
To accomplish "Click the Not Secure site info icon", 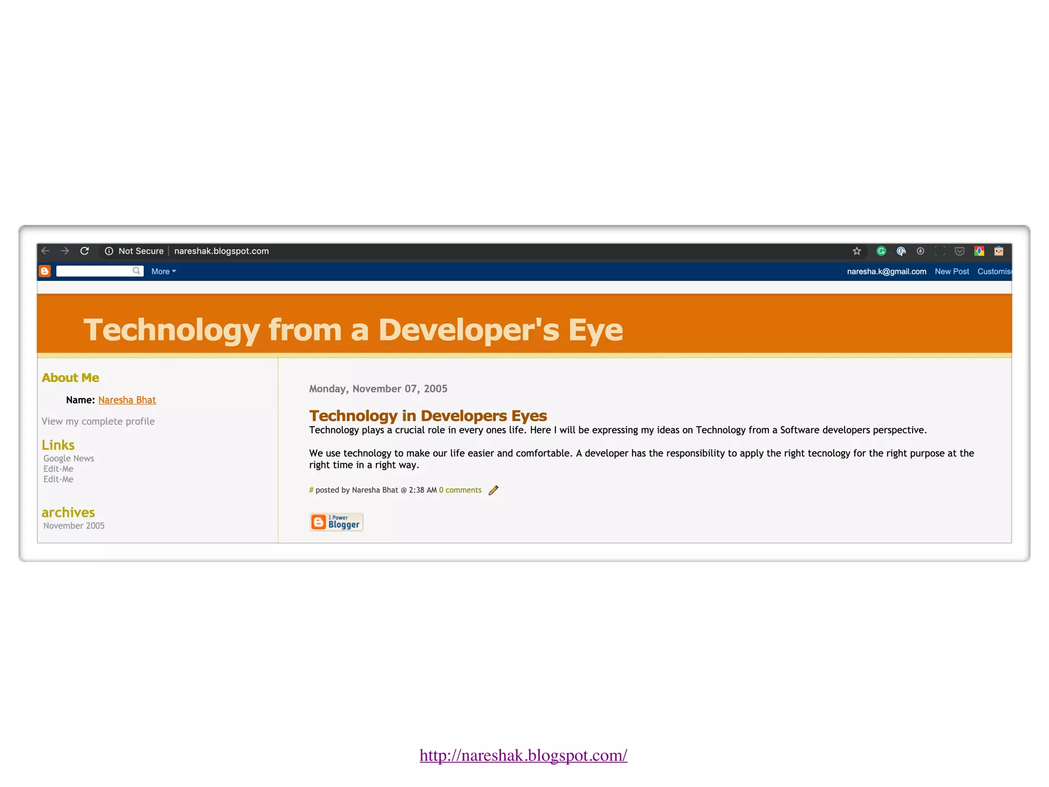I will tap(109, 251).
